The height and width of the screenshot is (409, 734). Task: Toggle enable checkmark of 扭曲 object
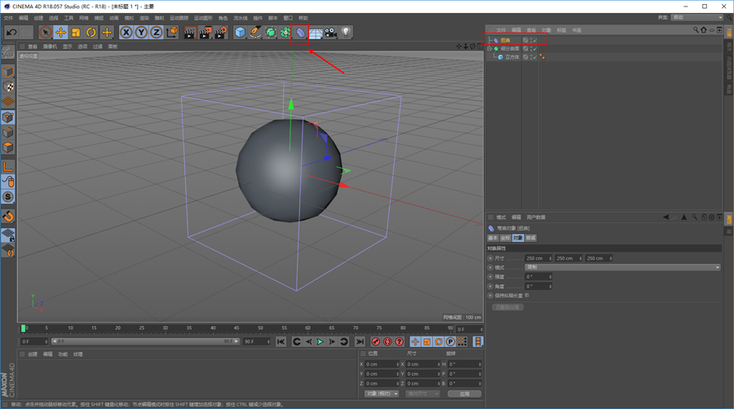tap(534, 40)
